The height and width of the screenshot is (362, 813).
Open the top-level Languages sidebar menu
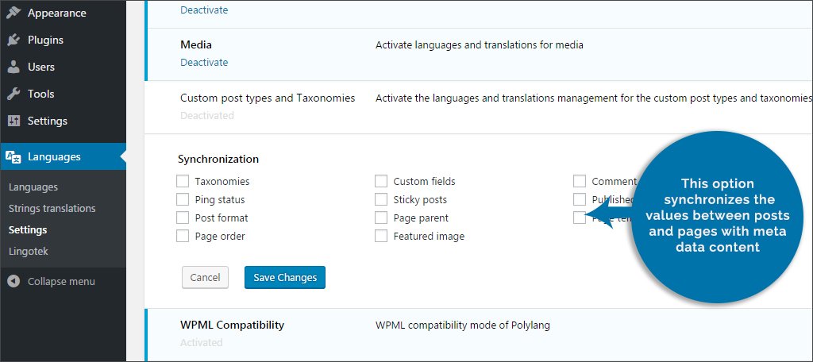[x=63, y=156]
